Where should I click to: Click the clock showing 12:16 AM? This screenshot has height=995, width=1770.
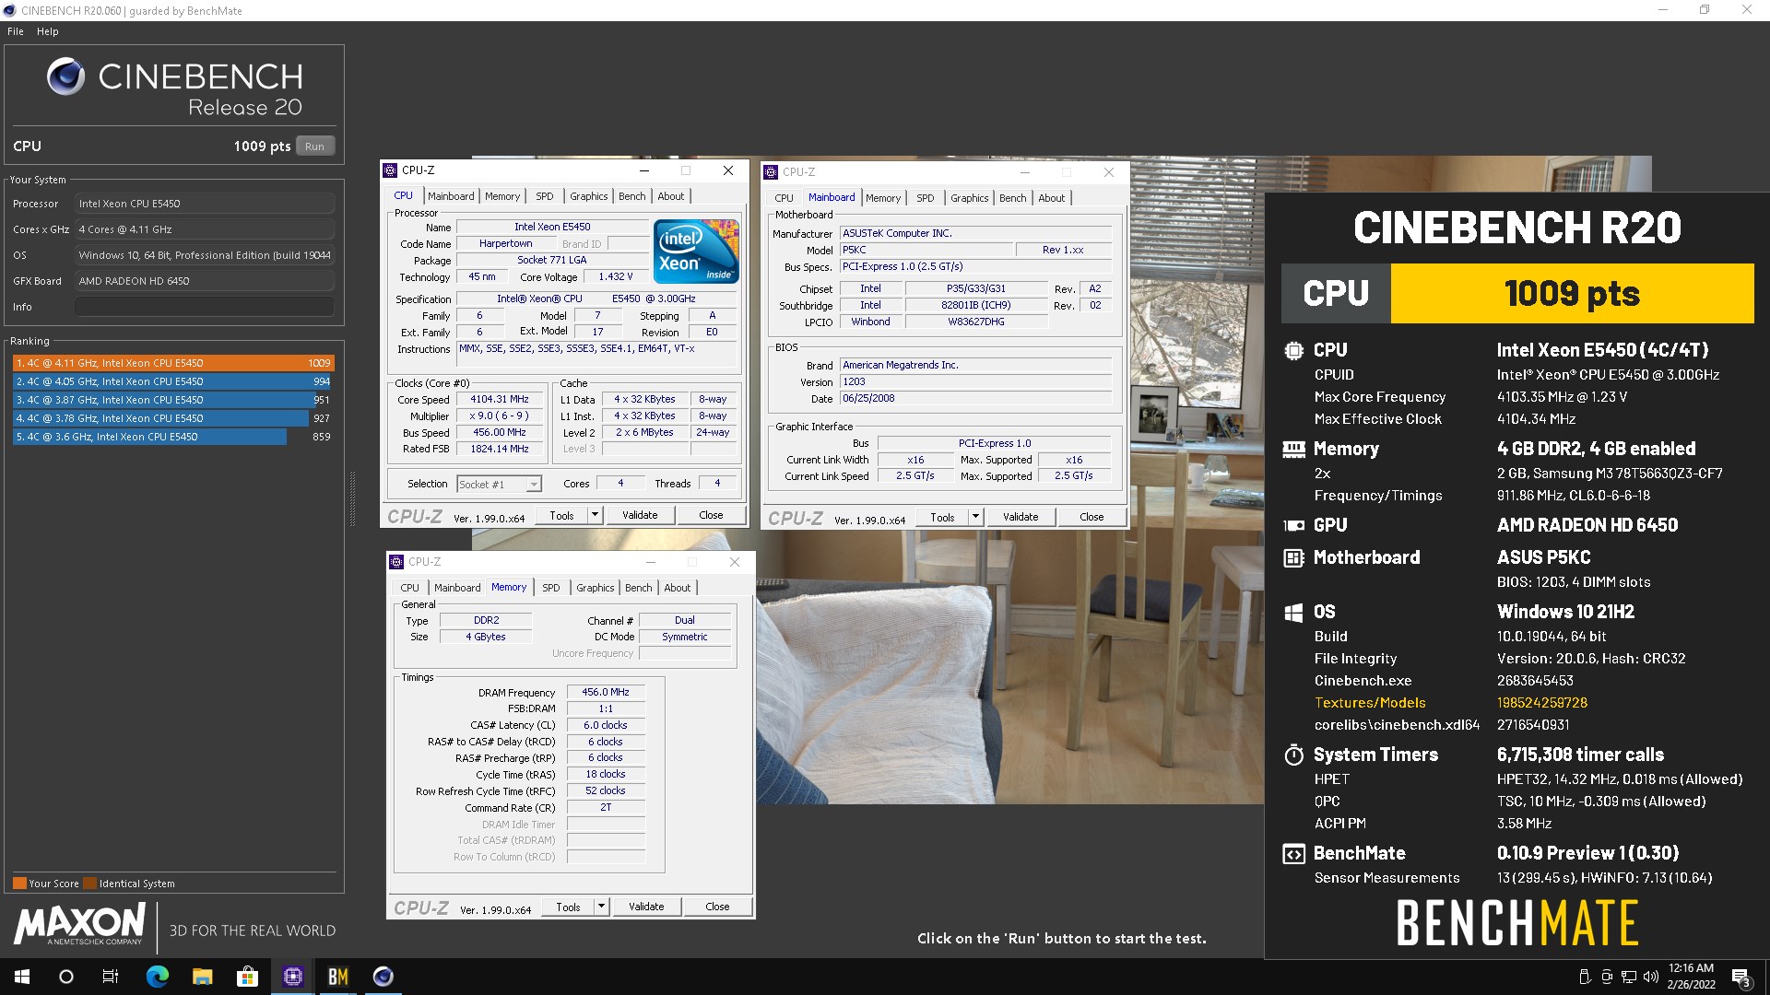(1691, 968)
